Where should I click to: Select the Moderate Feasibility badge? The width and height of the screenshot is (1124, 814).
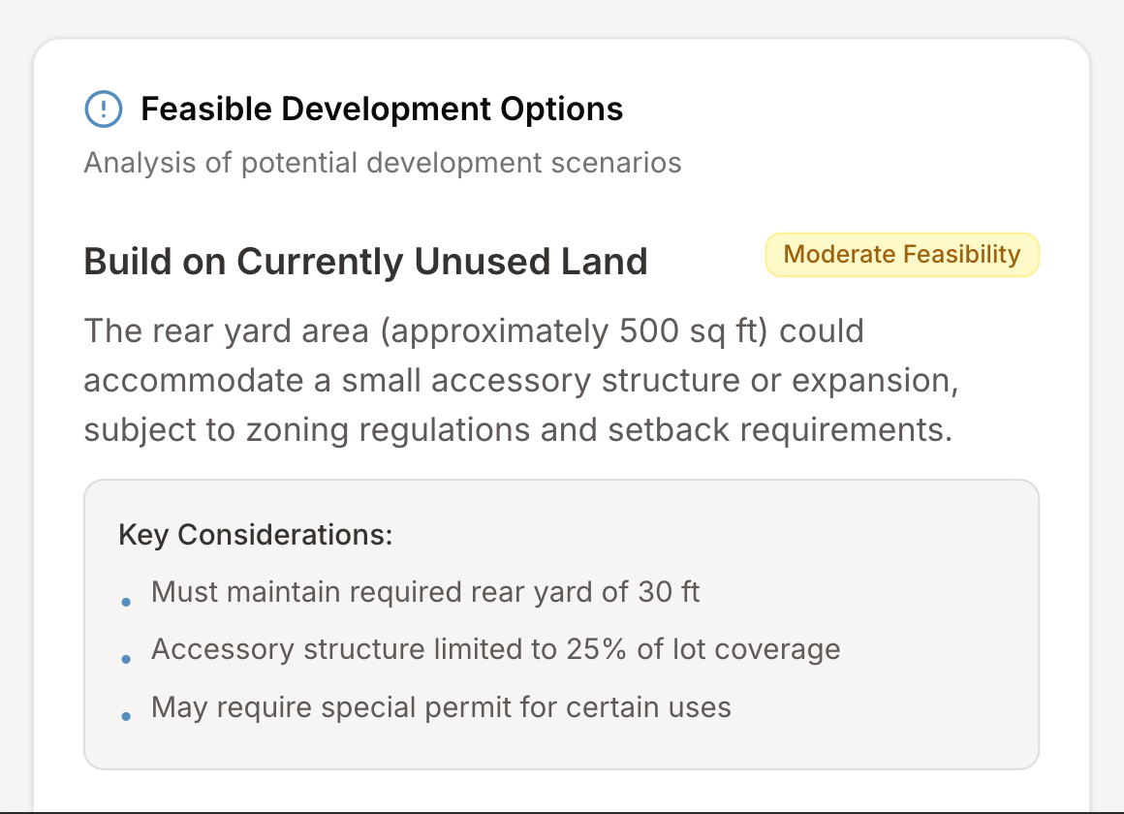point(901,255)
